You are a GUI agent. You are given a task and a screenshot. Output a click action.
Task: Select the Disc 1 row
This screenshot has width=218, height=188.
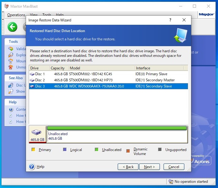pos(109,74)
